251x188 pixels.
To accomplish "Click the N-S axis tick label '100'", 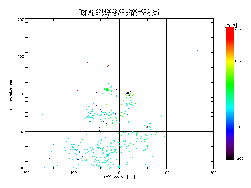I will click(21, 56).
